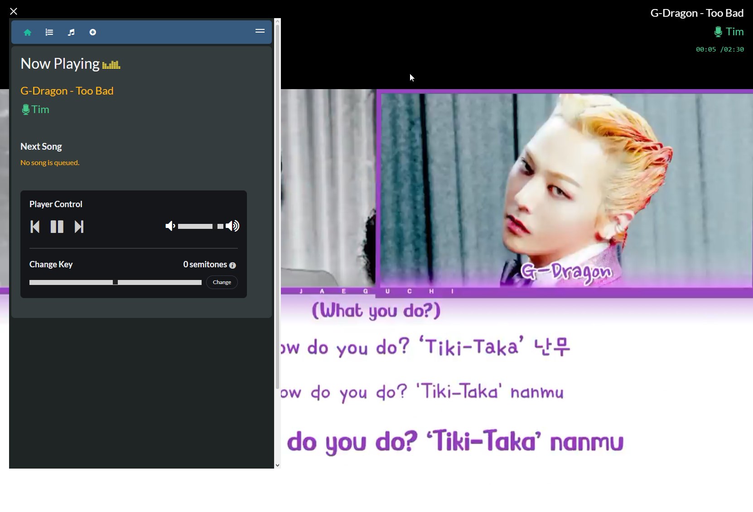Click the G-Dragon - Too Bad title in panel
Screen dimensions: 753x512
tap(67, 91)
